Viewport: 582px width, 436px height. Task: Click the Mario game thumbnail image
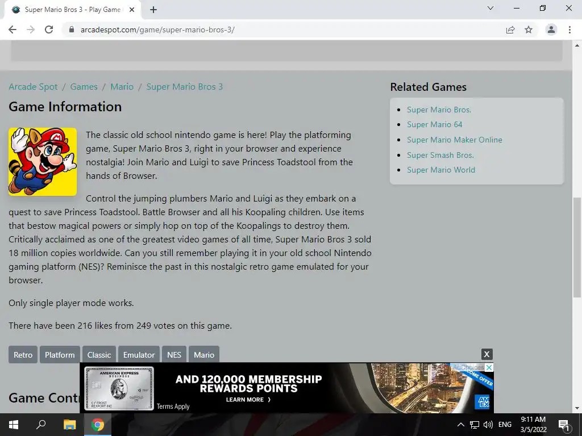pos(43,162)
